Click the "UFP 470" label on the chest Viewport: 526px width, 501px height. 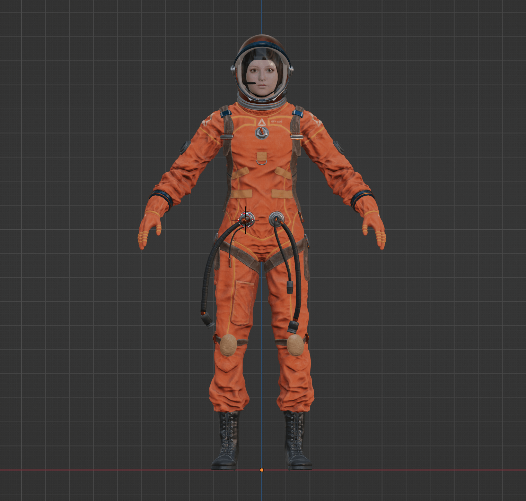coord(276,122)
